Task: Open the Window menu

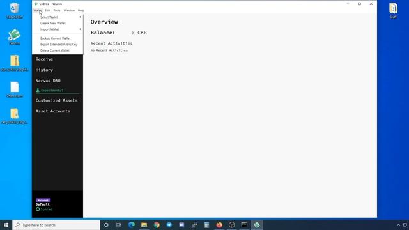Action: pyautogui.click(x=69, y=10)
